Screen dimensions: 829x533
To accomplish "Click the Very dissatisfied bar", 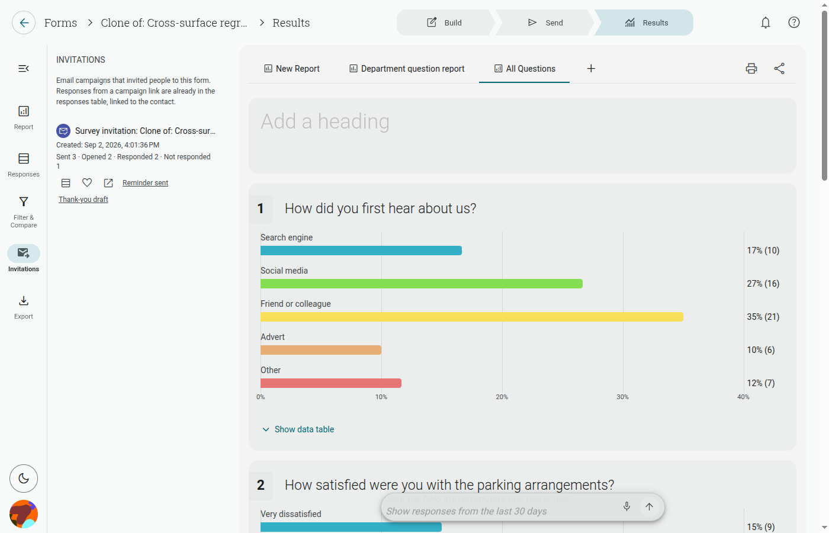I will tap(351, 527).
